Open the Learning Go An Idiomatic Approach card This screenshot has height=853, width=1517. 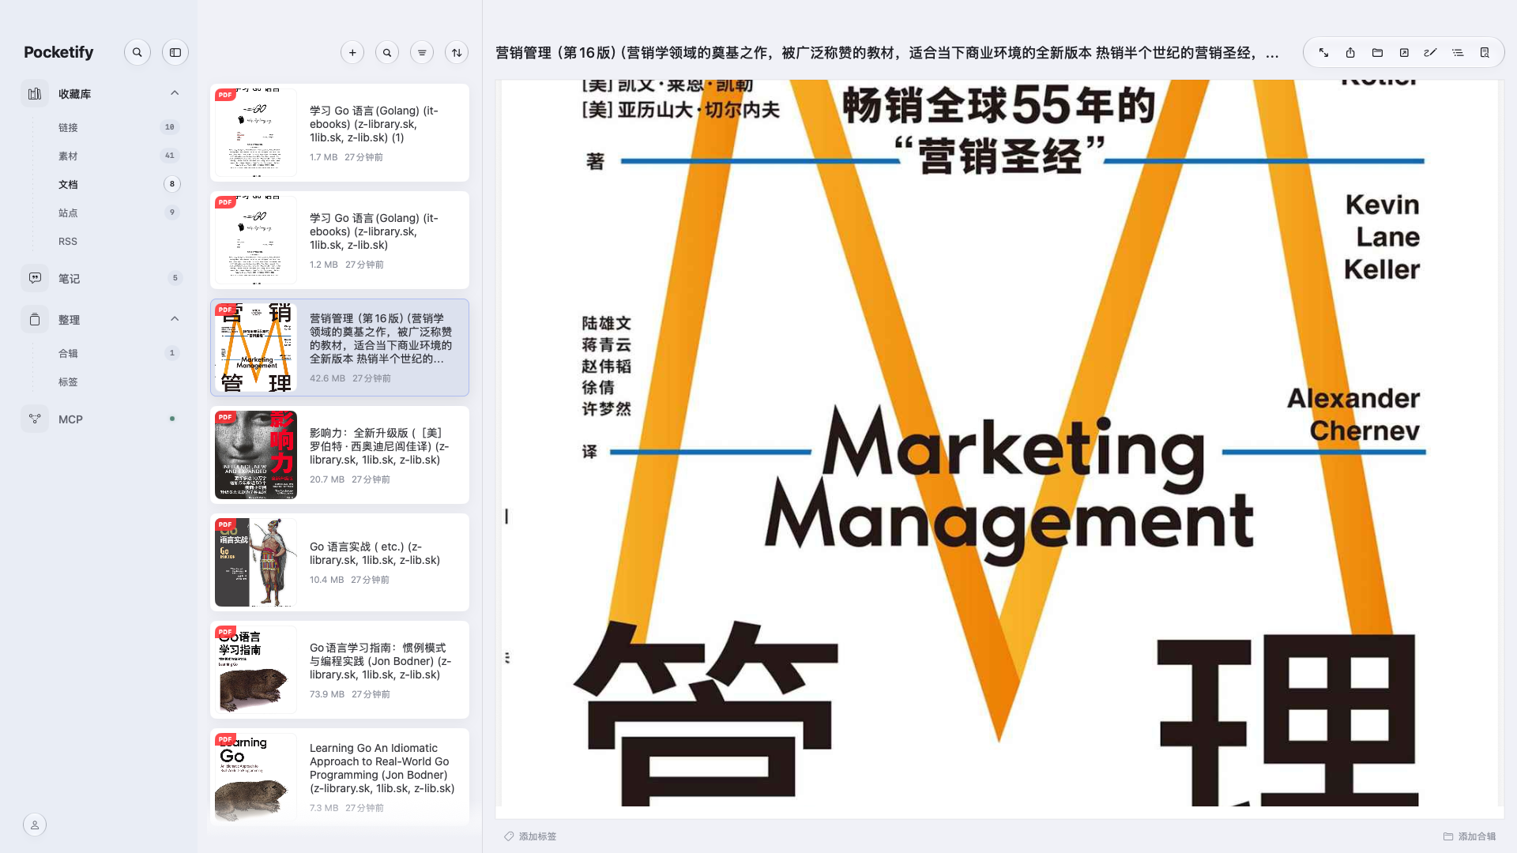click(x=340, y=777)
